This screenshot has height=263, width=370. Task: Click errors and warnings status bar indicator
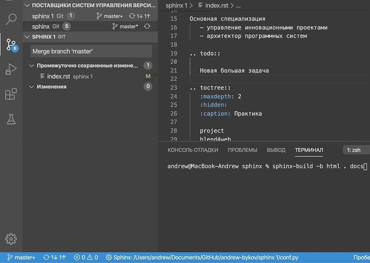pyautogui.click(x=86, y=257)
